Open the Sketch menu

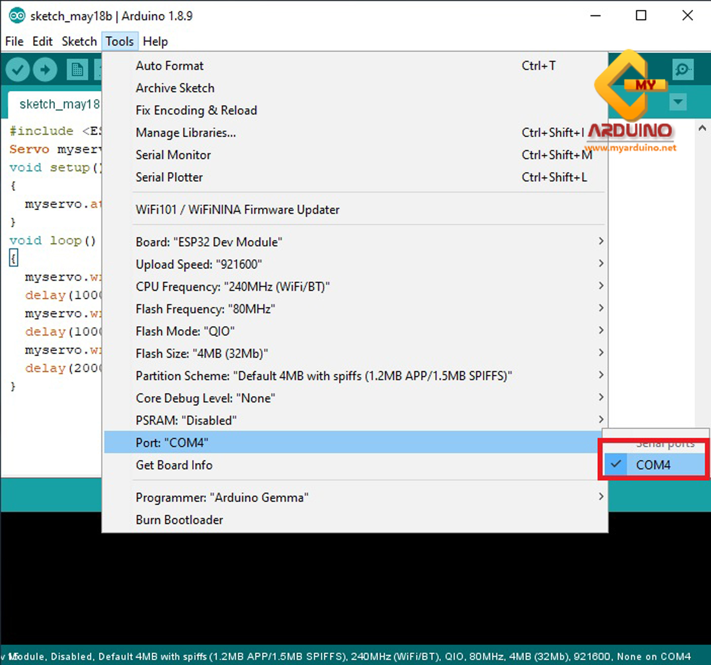coord(79,41)
